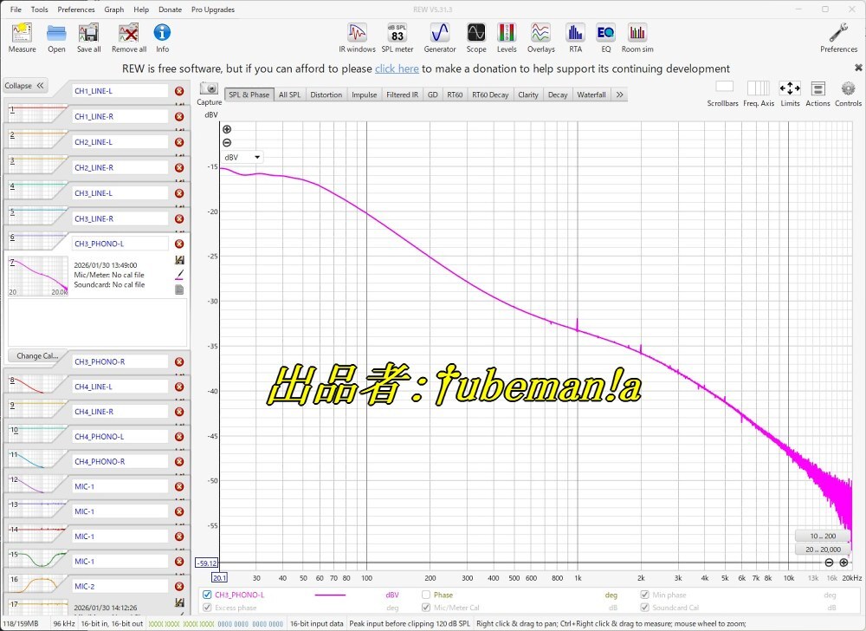Select measurement 15 MIC-1 thumbnail
866x631 pixels.
(x=37, y=559)
